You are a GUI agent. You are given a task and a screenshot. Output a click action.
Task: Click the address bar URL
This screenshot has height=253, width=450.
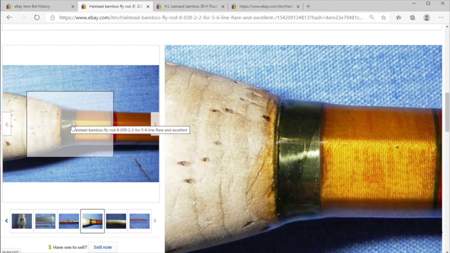point(211,17)
